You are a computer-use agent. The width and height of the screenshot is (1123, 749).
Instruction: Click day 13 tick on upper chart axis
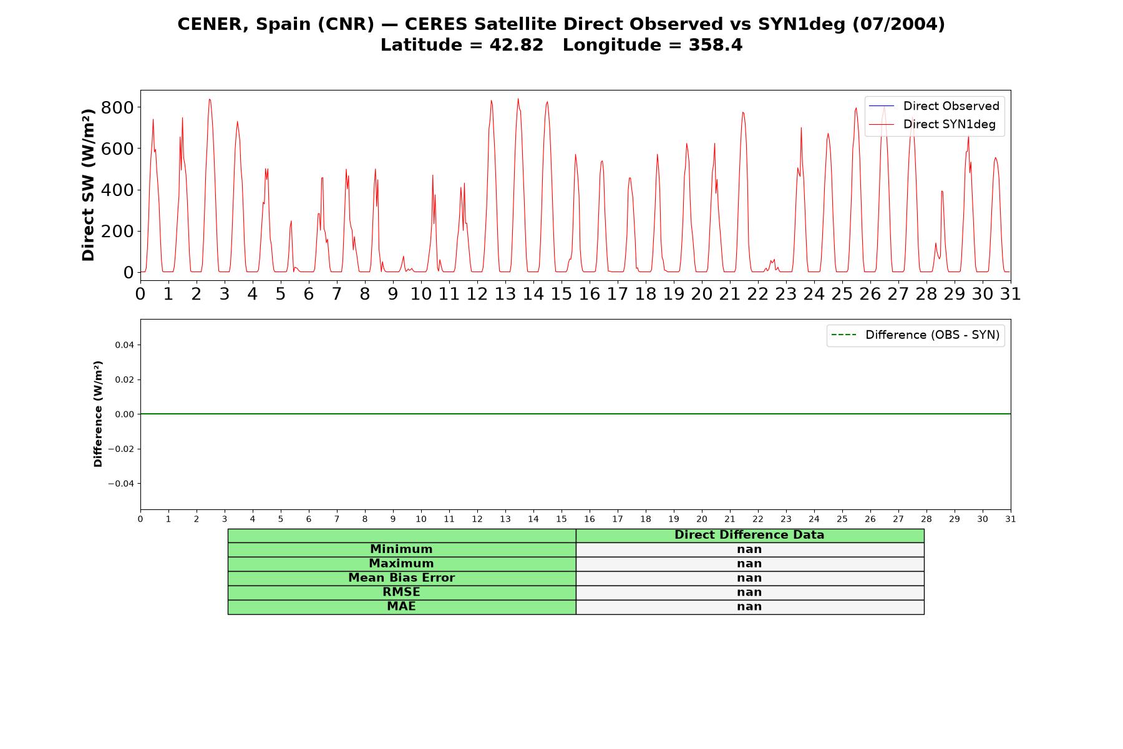[x=505, y=293]
